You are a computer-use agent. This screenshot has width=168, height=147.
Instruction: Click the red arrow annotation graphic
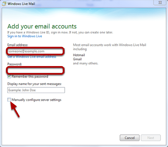click(x=15, y=109)
